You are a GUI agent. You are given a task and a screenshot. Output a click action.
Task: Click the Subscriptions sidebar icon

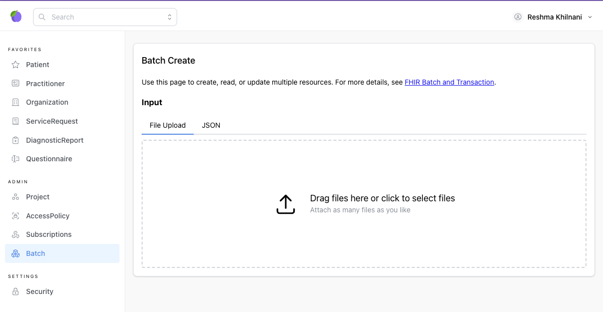coord(16,234)
